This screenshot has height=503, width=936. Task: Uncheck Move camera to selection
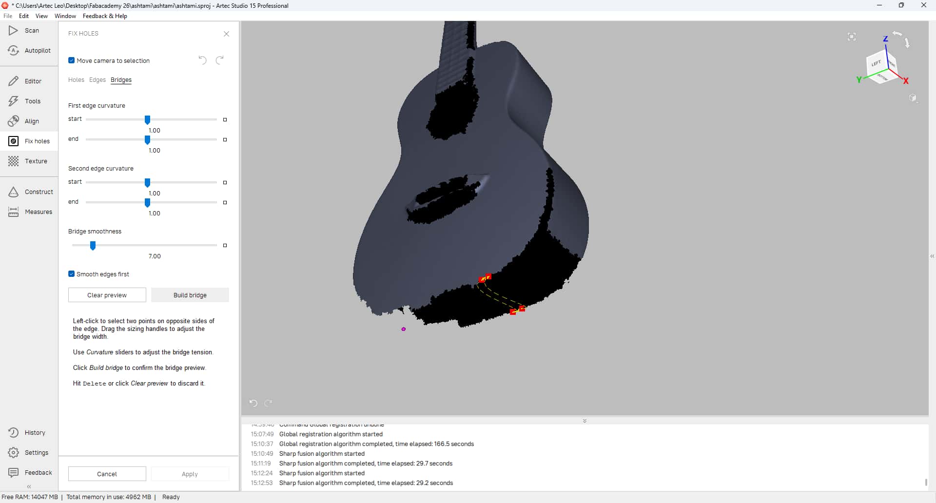(x=72, y=60)
